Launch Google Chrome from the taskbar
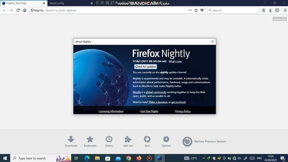288x162 pixels. pos(129,158)
